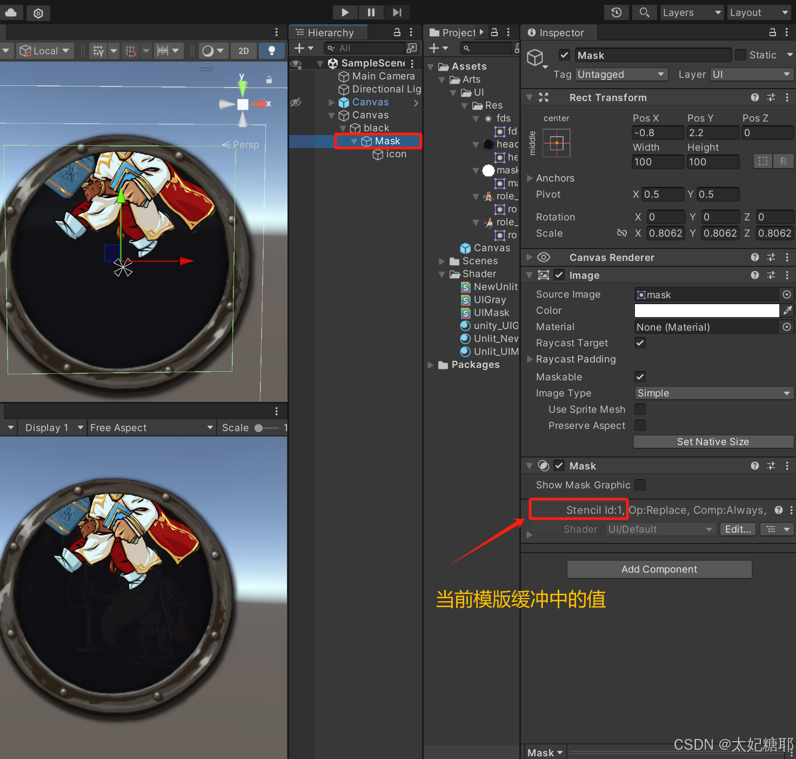Switch to the Inspector tab
The image size is (796, 759).
[x=559, y=32]
